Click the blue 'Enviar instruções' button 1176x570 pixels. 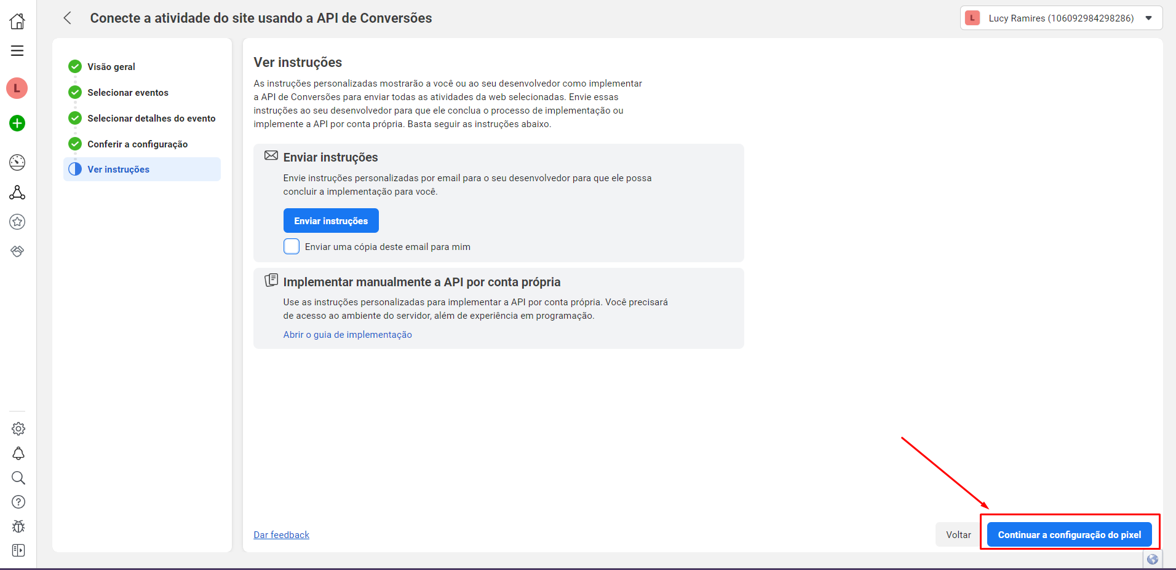click(x=331, y=221)
